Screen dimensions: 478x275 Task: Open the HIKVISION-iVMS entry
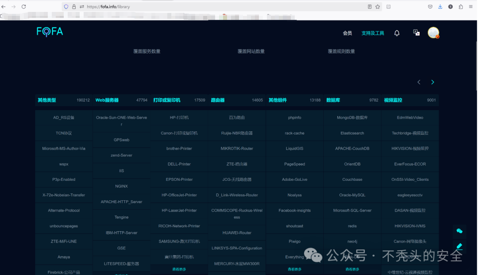click(x=410, y=226)
